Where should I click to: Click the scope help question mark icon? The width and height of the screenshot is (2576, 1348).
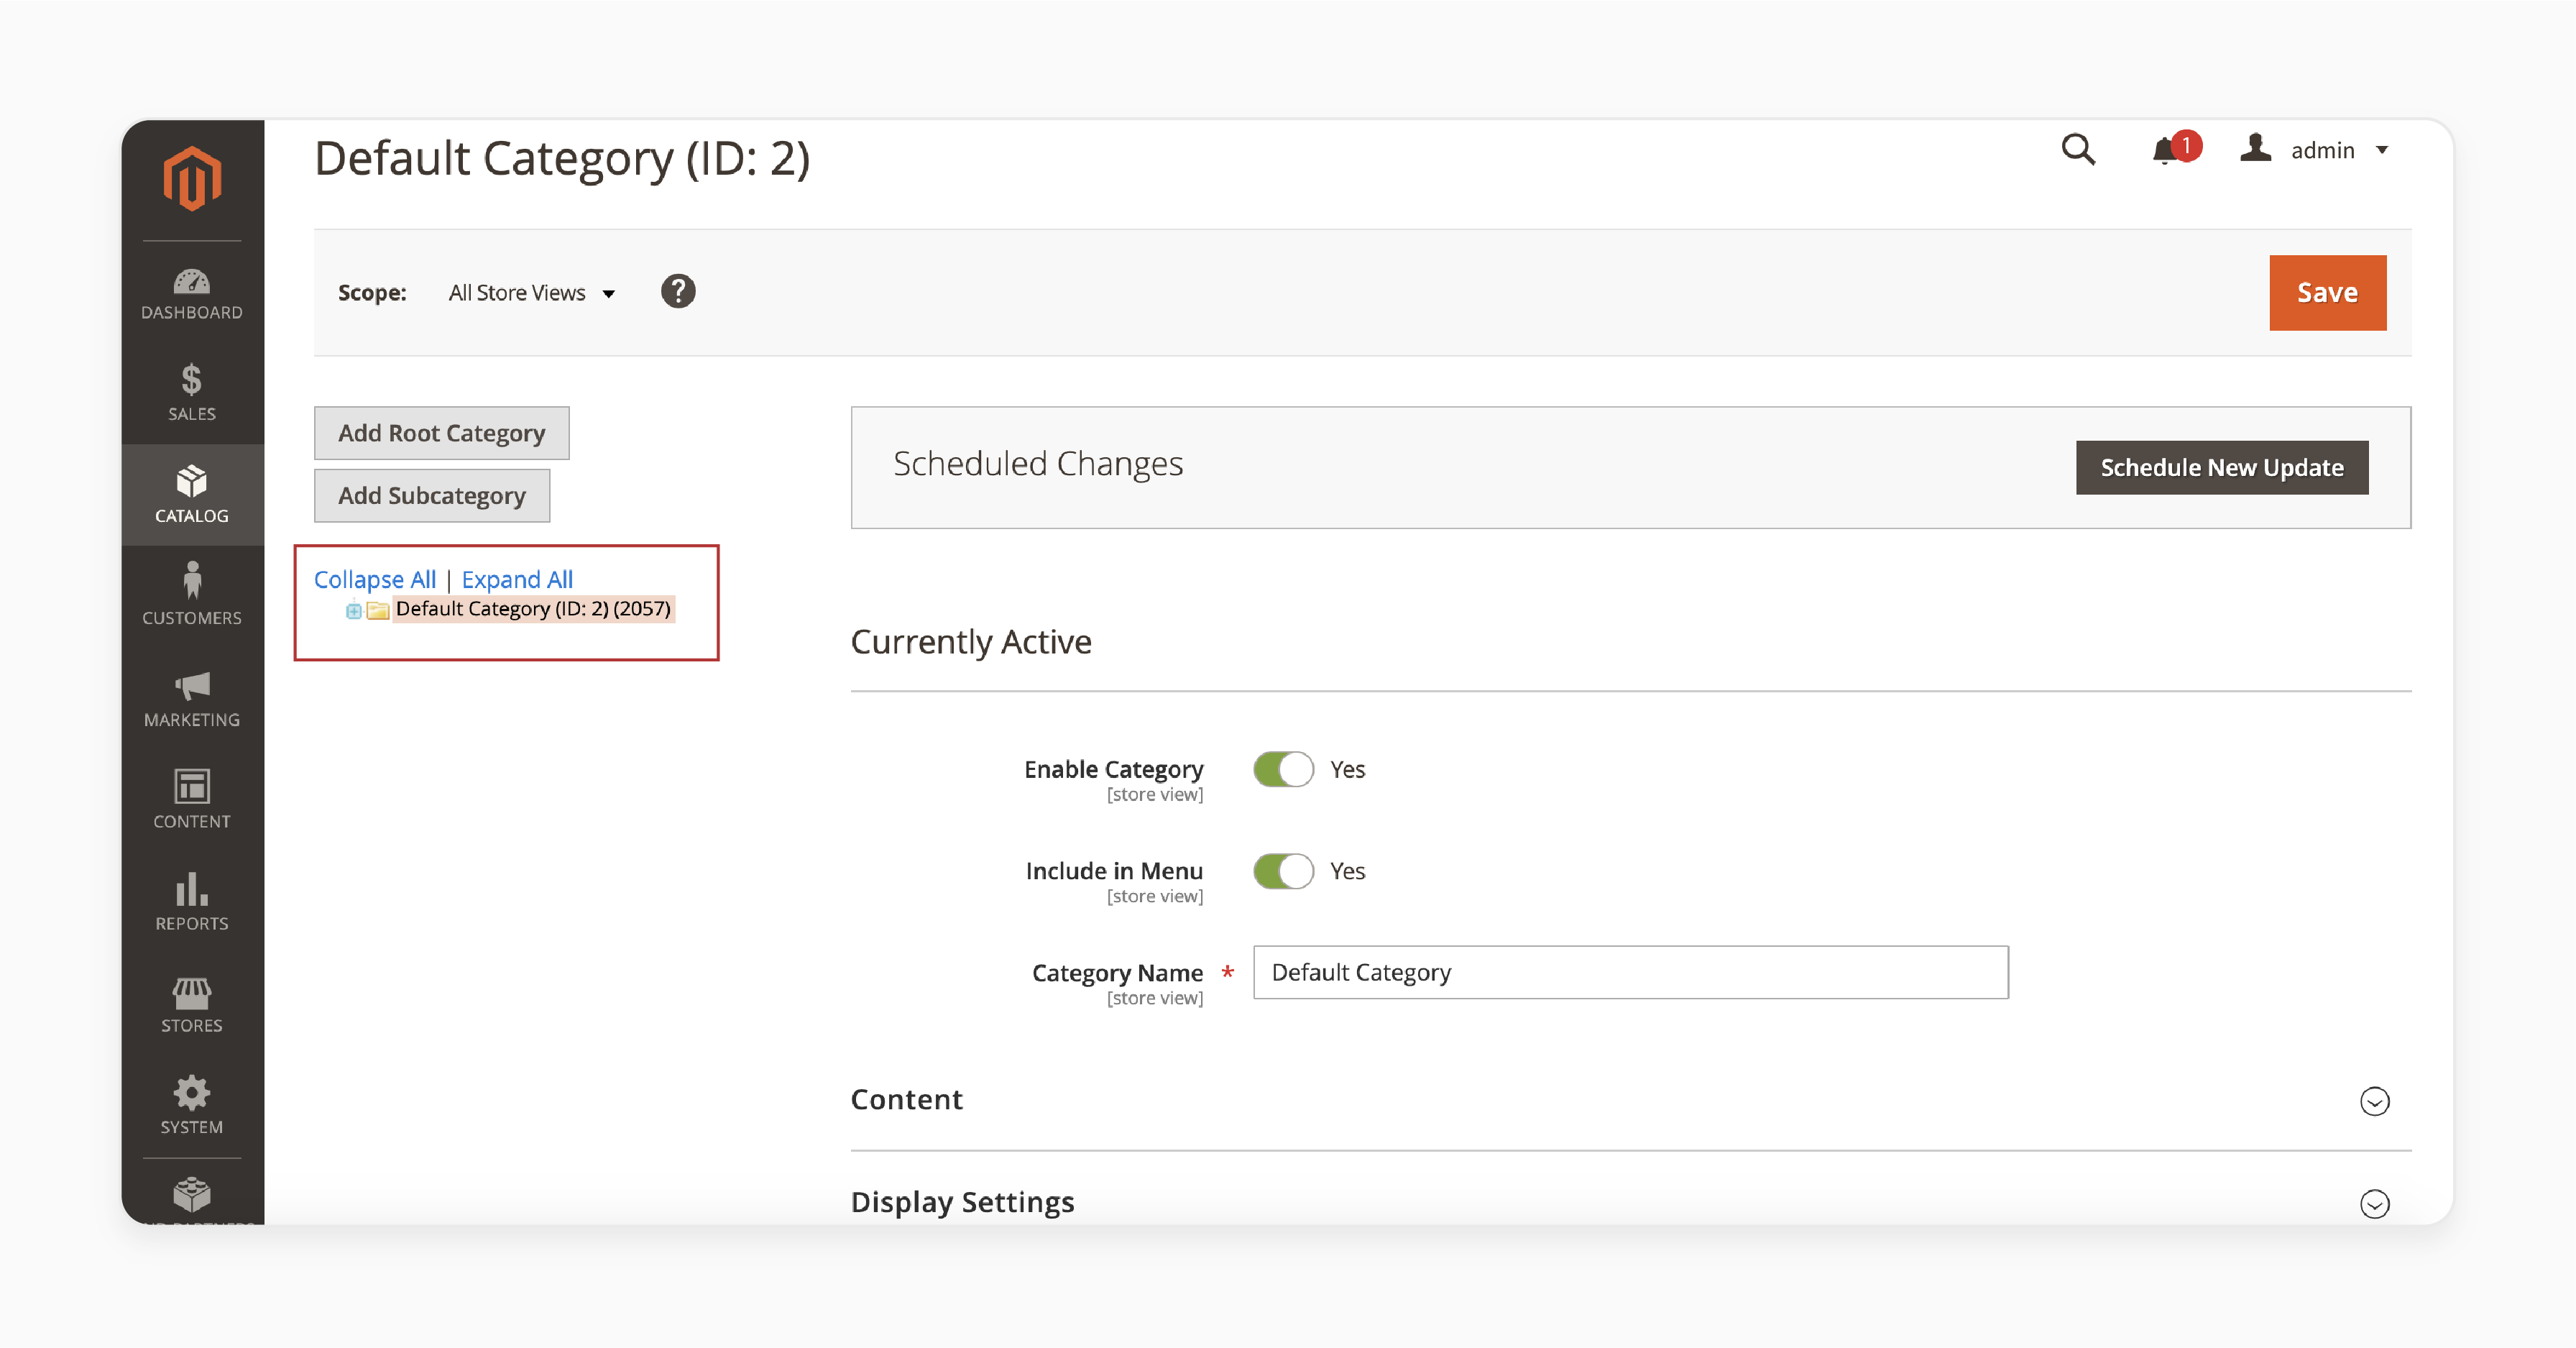[x=678, y=291]
